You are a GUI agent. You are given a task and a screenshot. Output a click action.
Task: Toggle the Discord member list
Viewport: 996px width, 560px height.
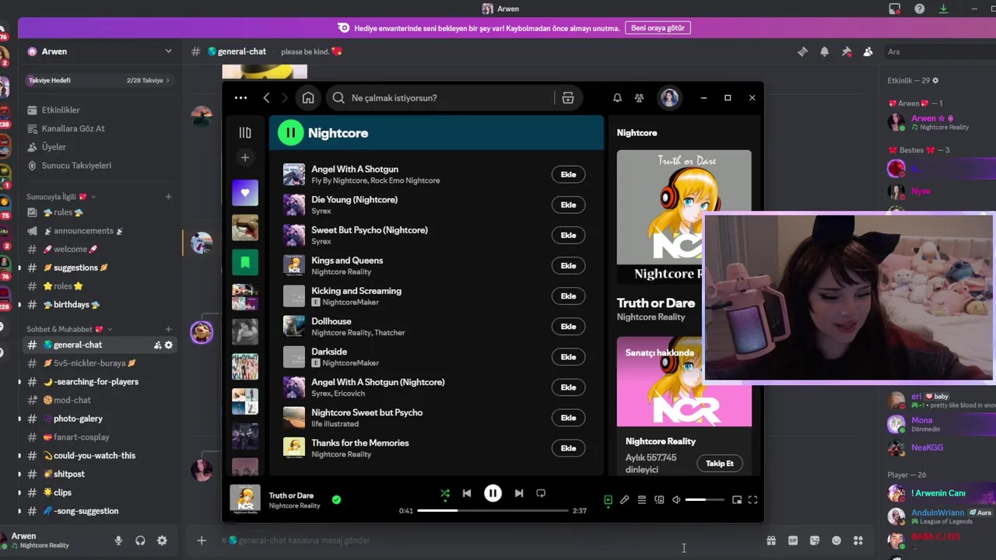[x=868, y=51]
